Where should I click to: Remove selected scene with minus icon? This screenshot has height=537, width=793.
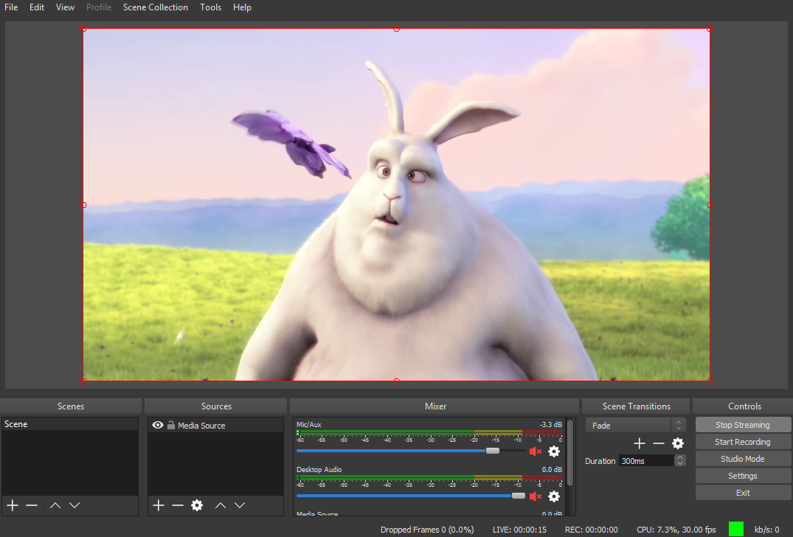32,505
